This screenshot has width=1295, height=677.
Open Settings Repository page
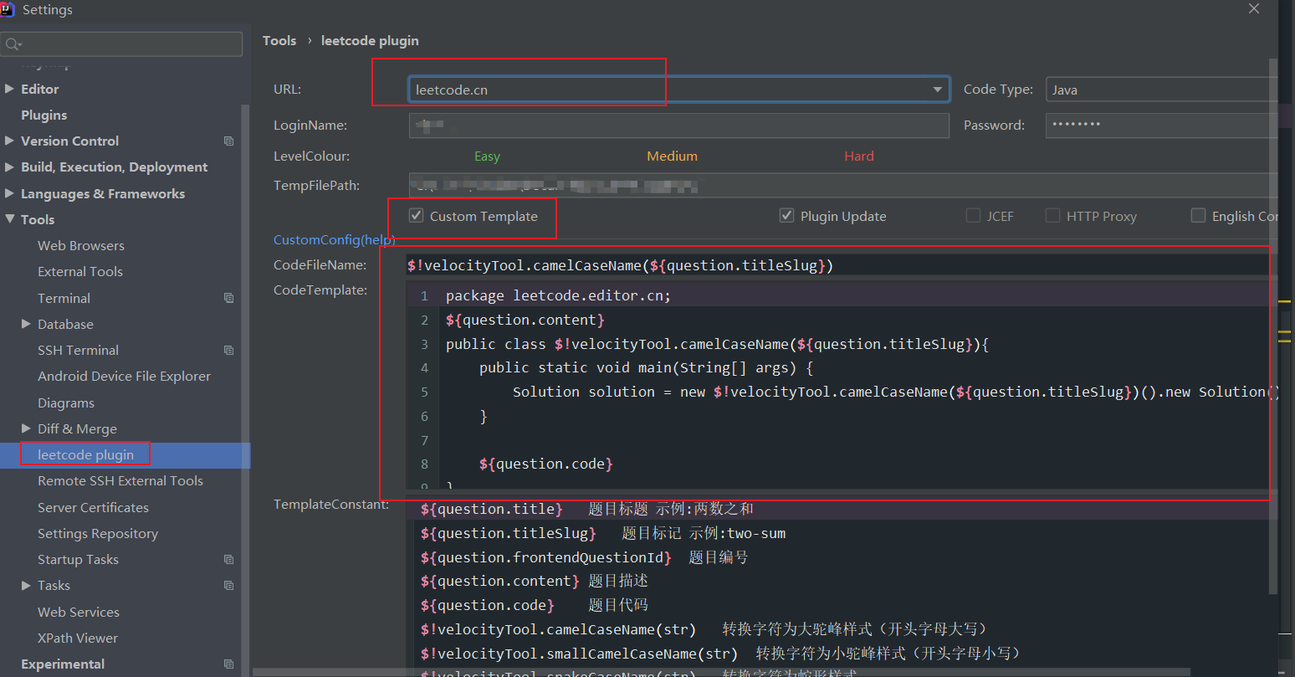(x=98, y=533)
